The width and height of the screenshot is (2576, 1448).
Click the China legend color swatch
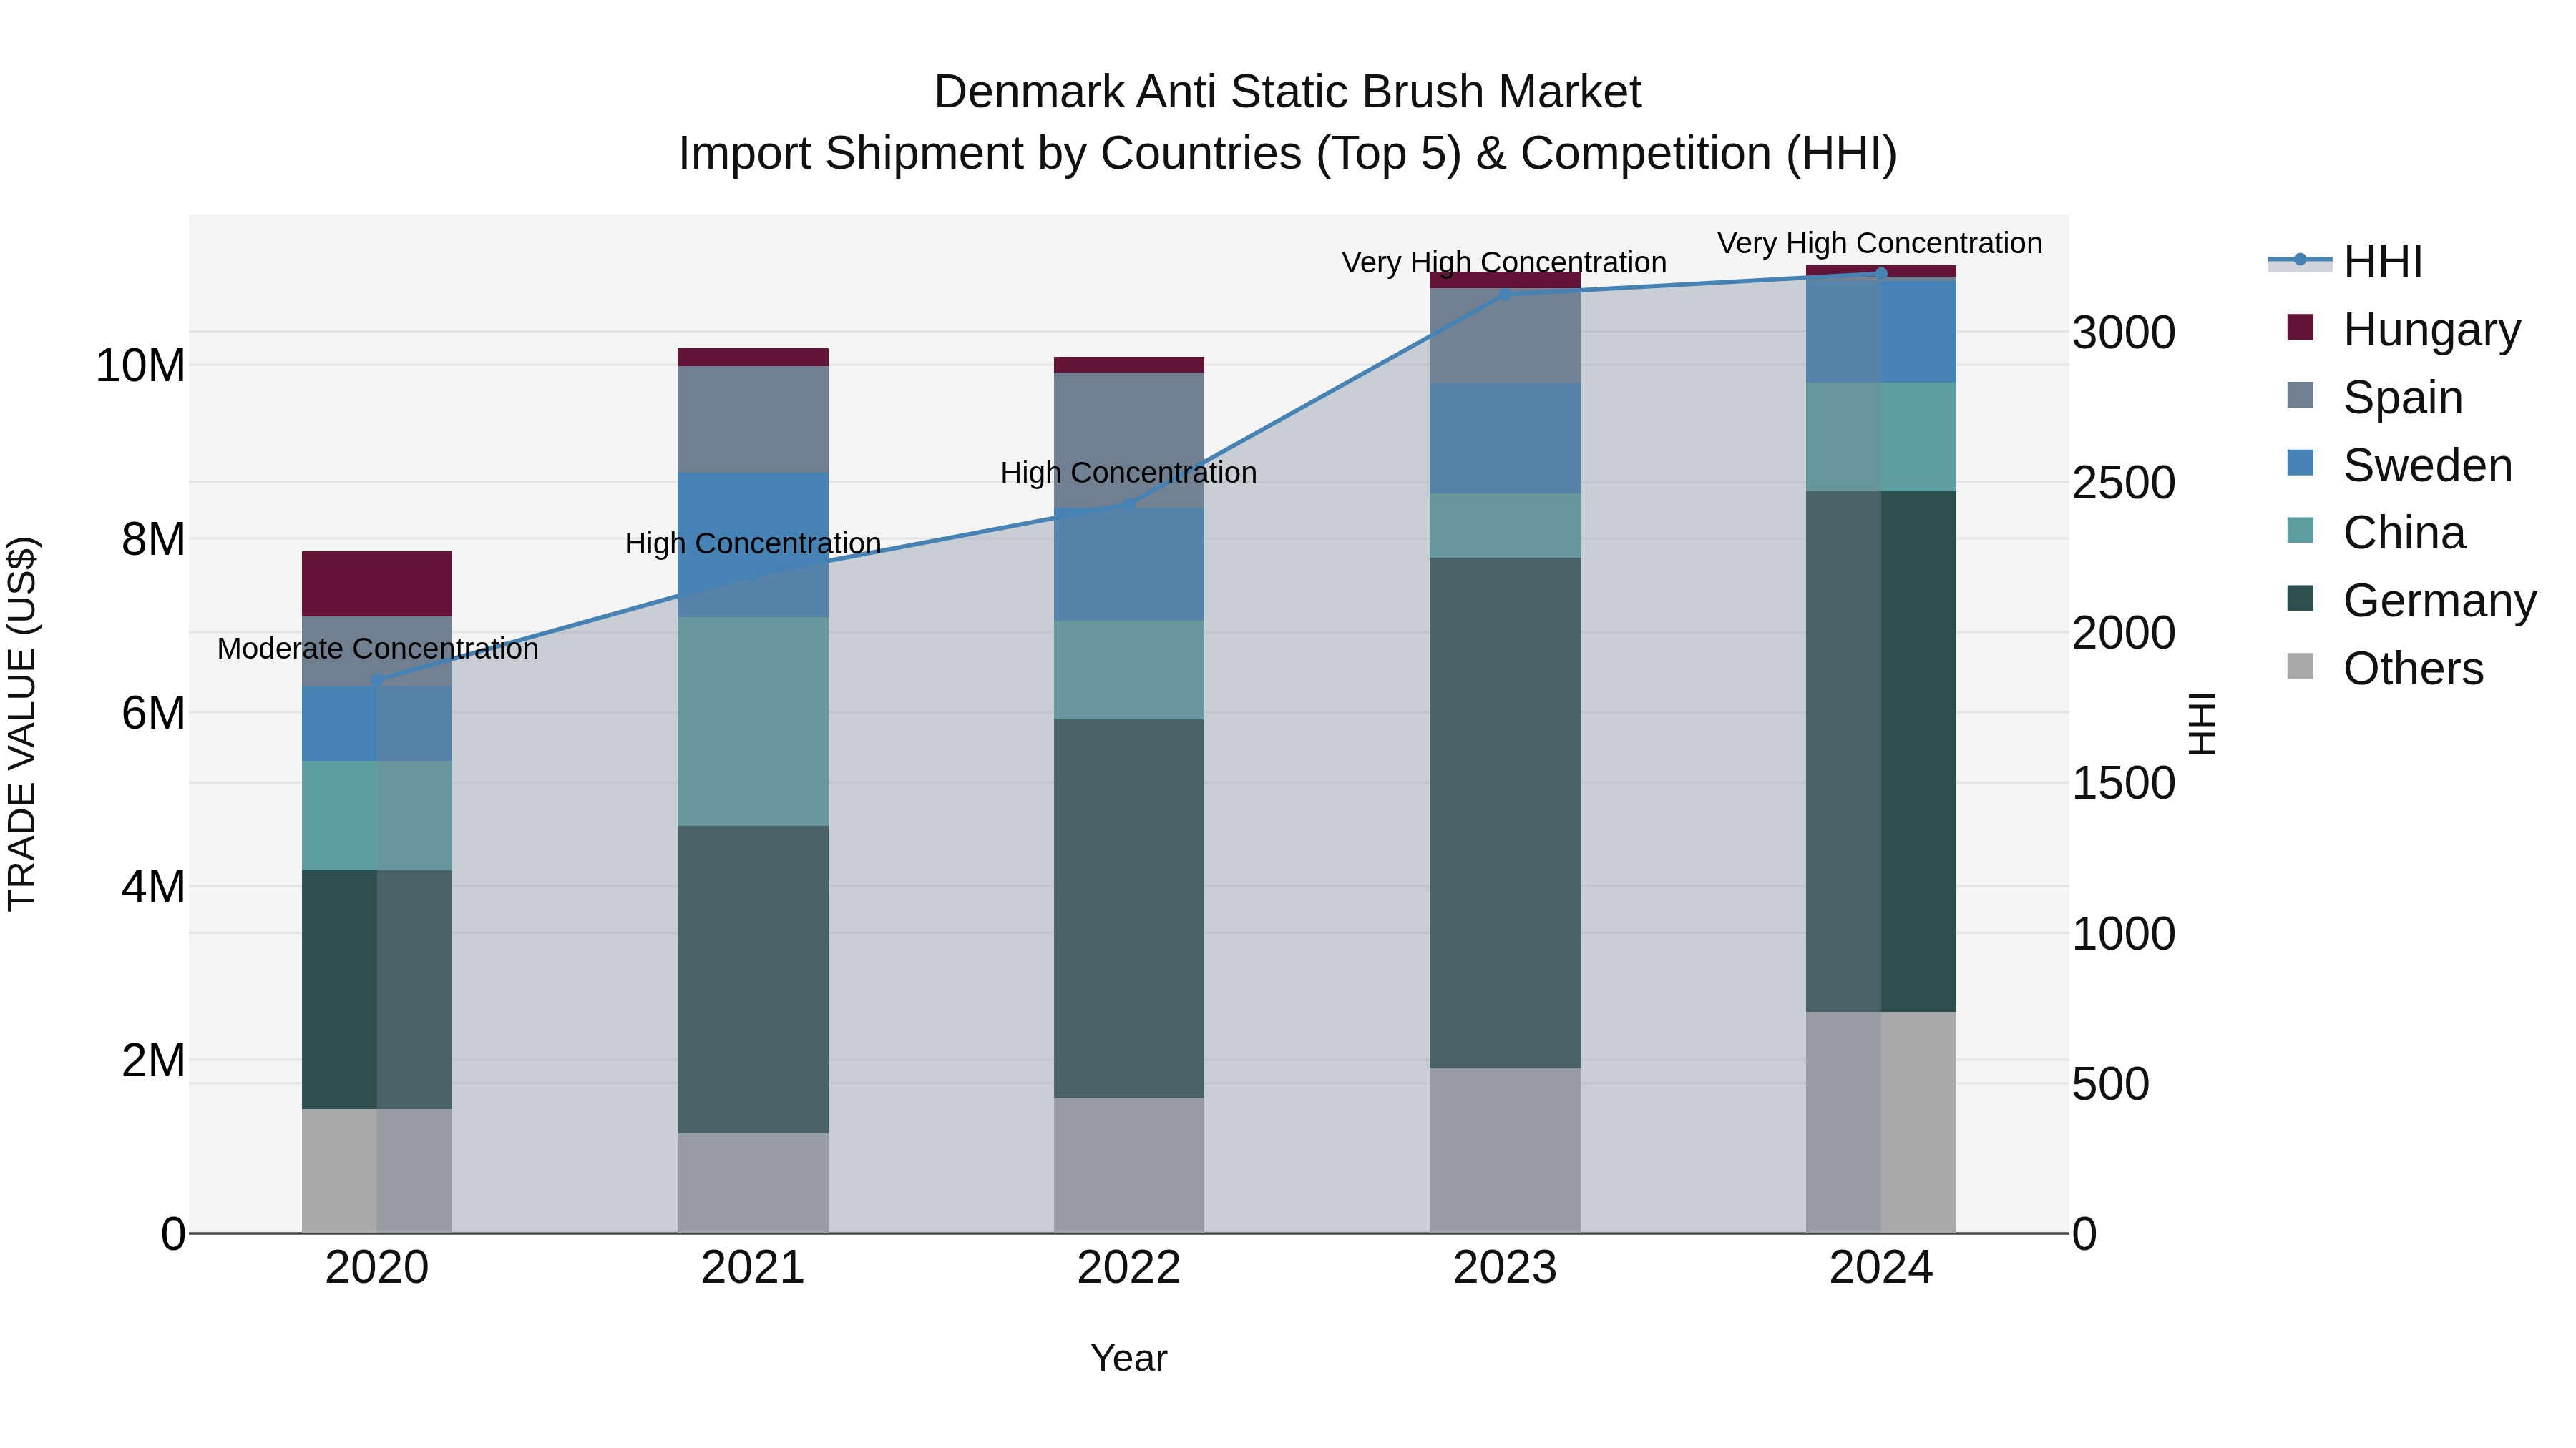[x=2300, y=531]
